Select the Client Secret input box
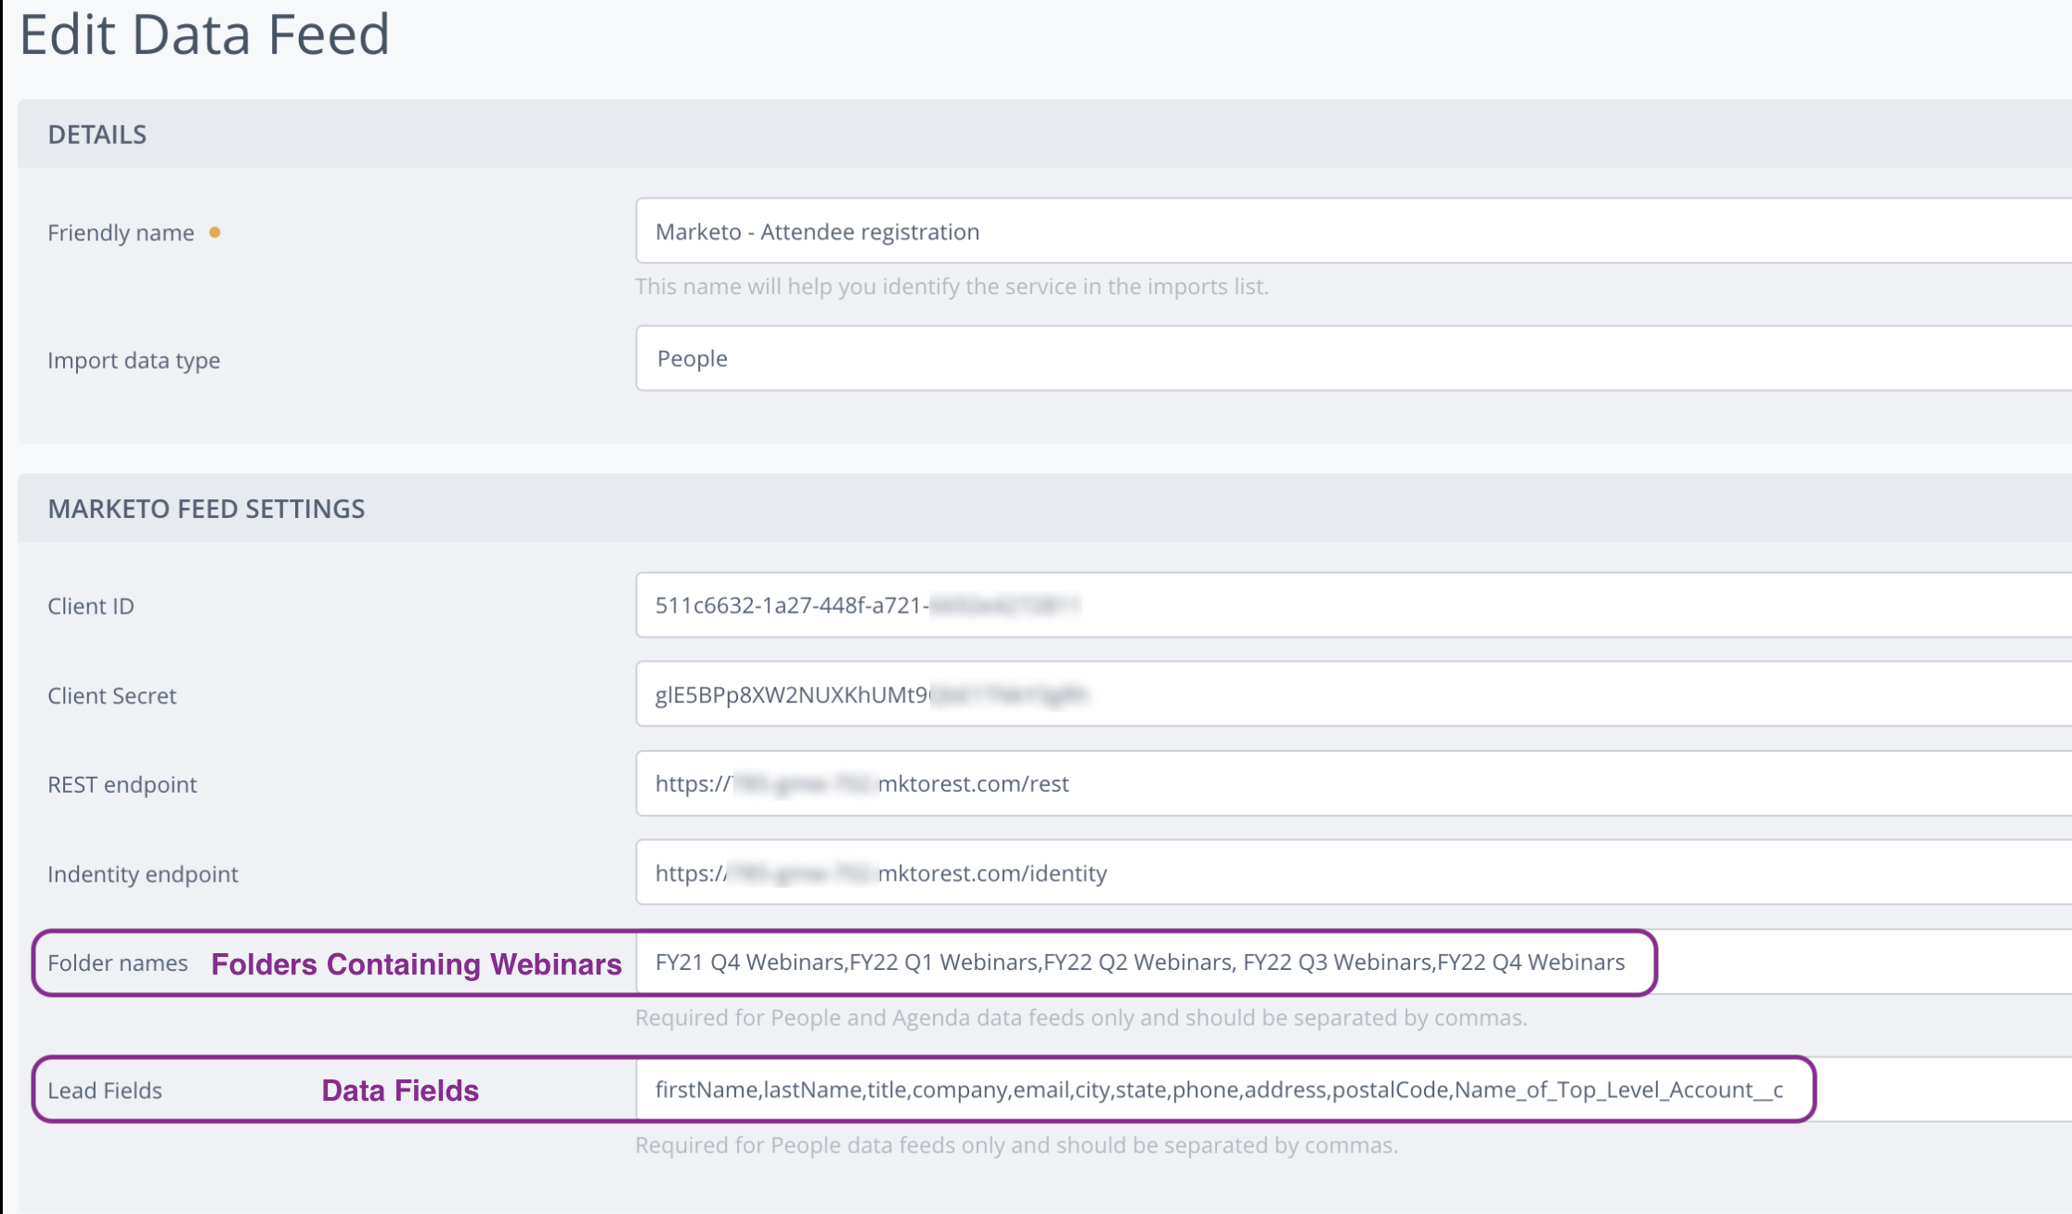The width and height of the screenshot is (2072, 1214). point(1353,694)
